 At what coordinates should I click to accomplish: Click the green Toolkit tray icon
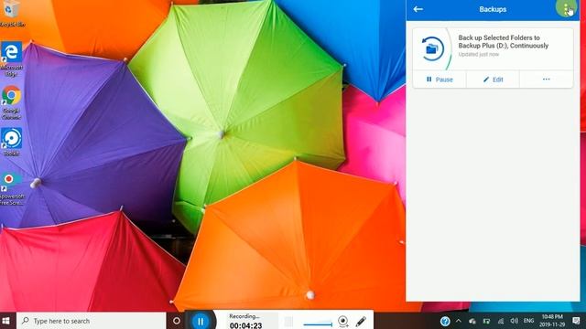[x=486, y=321]
